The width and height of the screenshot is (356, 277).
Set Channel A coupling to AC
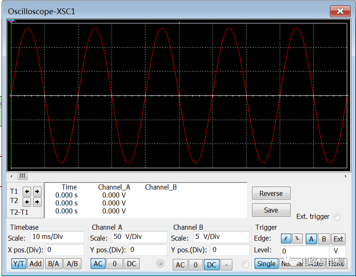point(98,264)
